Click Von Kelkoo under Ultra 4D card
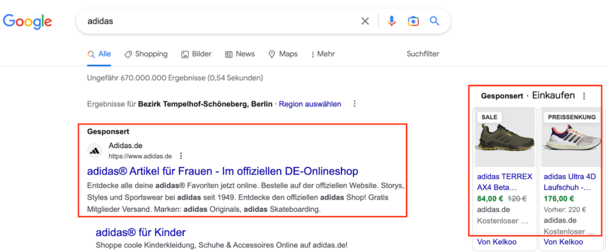The image size is (606, 252). [x=563, y=242]
